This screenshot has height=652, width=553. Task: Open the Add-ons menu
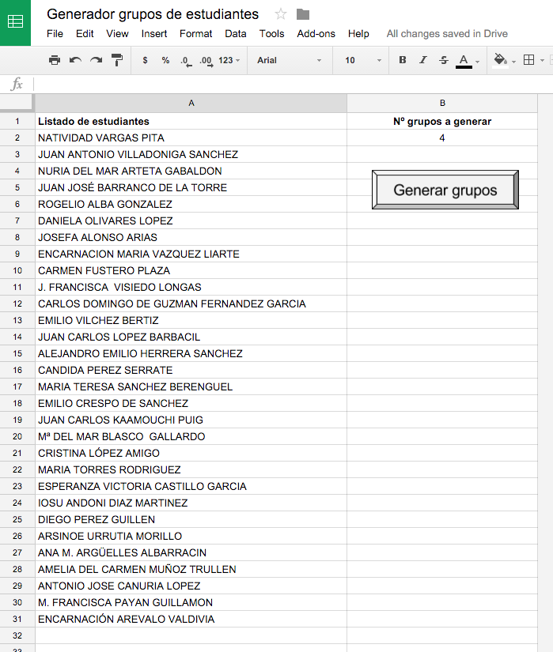pyautogui.click(x=316, y=34)
